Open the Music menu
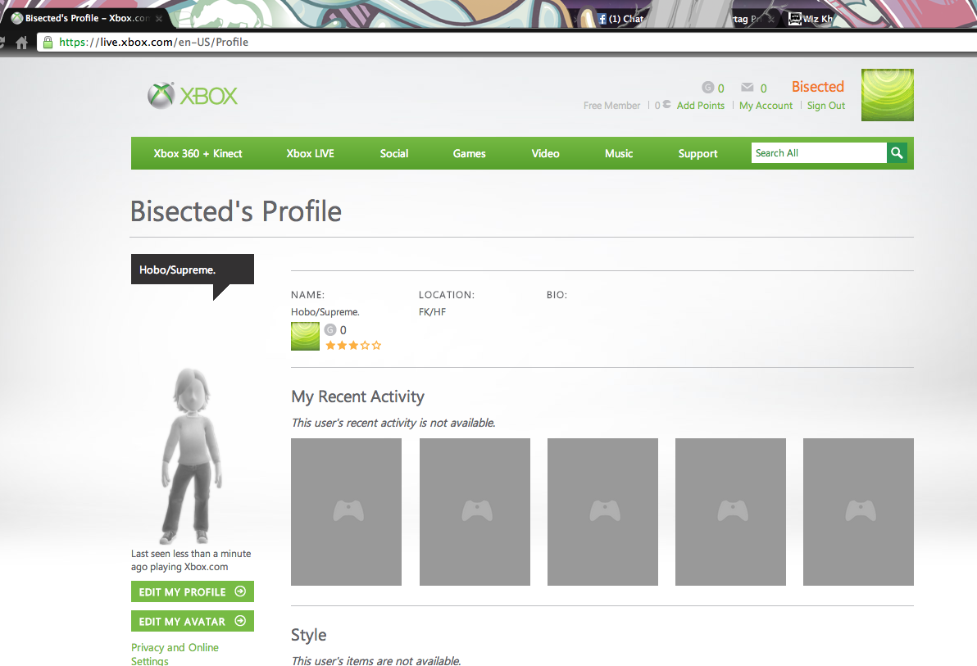 619,153
